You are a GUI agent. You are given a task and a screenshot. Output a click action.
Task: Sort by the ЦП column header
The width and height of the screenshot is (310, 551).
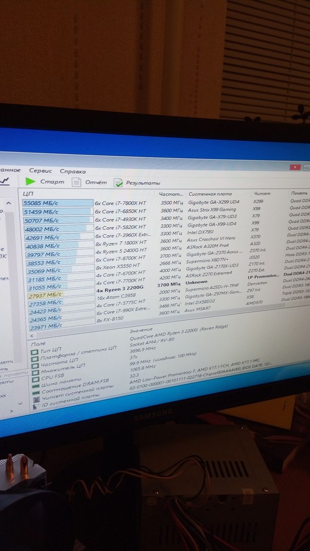[28, 193]
